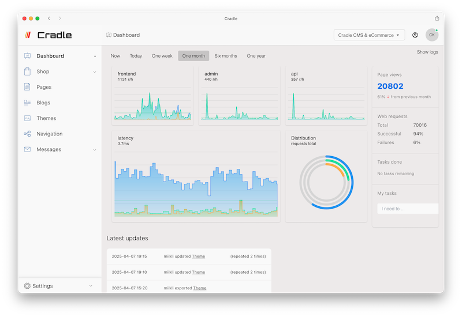462x317 pixels.
Task: Select the One week time range
Action: (x=162, y=56)
